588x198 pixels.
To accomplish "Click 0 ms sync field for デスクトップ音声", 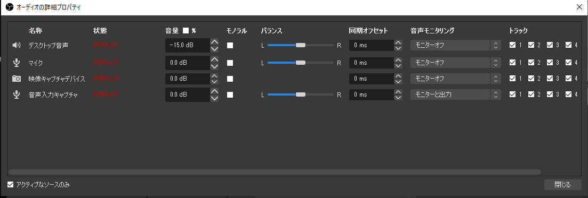I will [x=371, y=45].
